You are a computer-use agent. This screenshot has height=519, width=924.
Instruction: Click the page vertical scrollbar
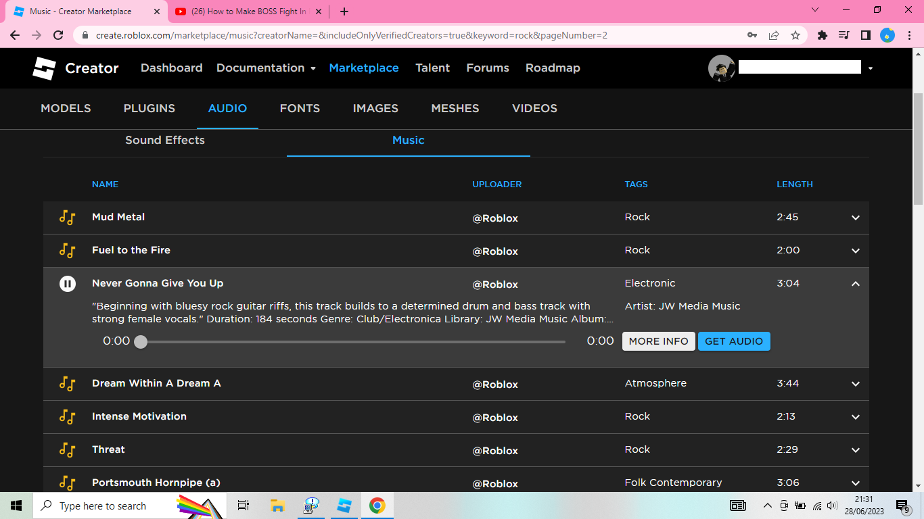pyautogui.click(x=918, y=149)
